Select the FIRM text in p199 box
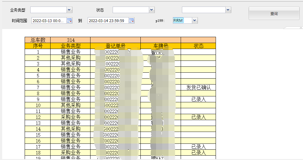 click(178, 21)
